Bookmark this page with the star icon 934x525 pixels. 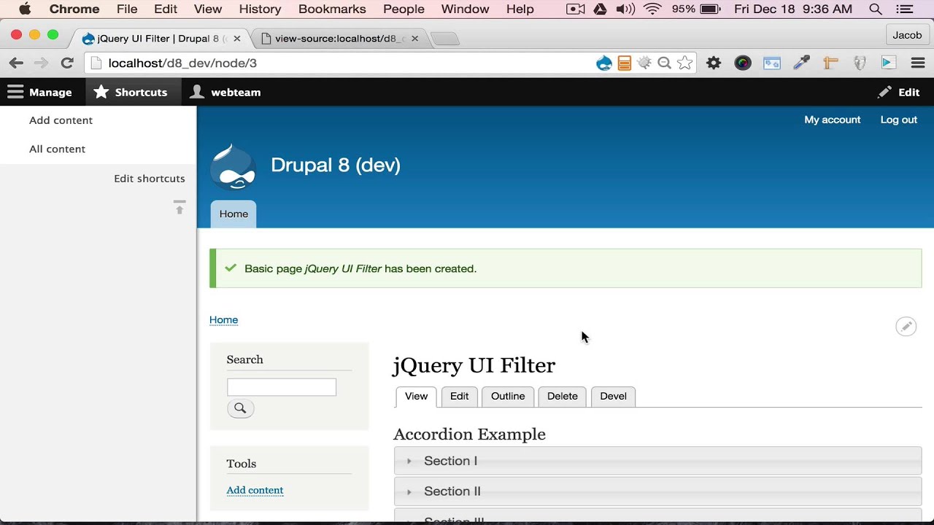[684, 63]
